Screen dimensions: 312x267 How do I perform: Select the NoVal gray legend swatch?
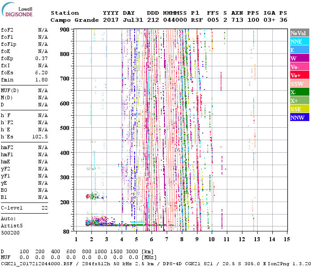click(x=299, y=33)
